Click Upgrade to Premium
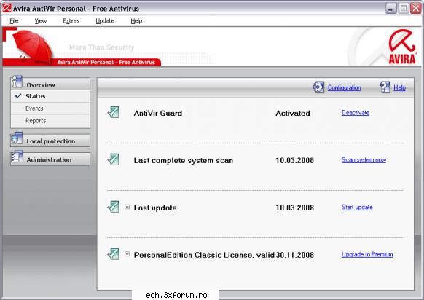 click(x=367, y=255)
